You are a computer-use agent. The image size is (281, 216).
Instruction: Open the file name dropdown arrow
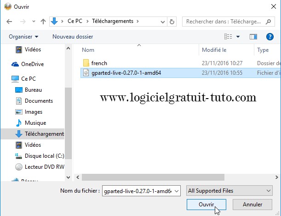click(177, 191)
